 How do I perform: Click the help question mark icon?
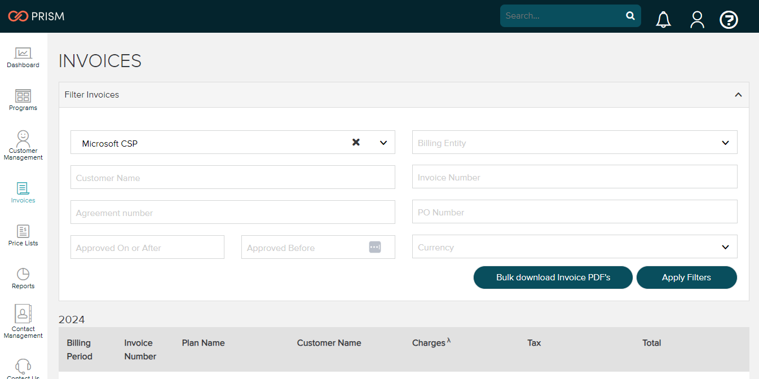tap(729, 19)
